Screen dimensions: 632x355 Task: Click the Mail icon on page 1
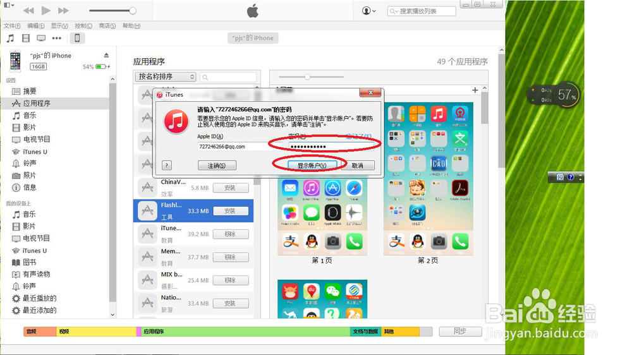click(x=290, y=188)
